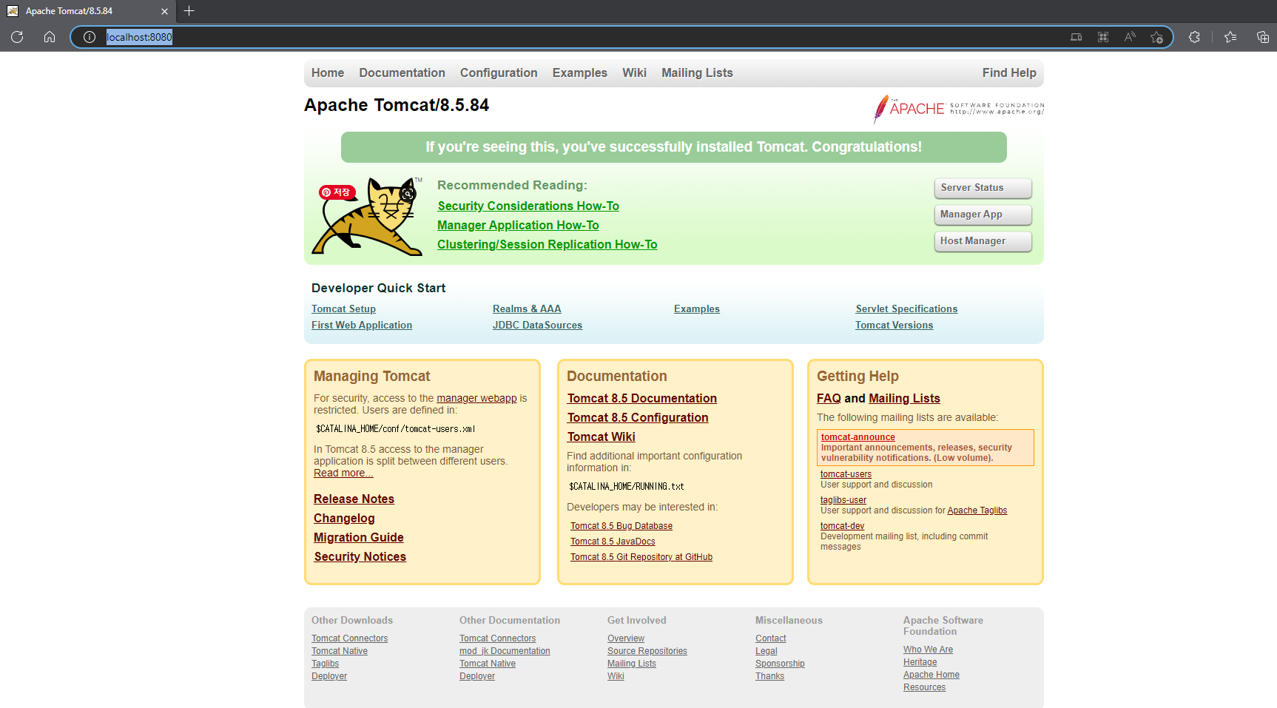
Task: Open Examples link in Developer Quick Start
Action: (697, 309)
